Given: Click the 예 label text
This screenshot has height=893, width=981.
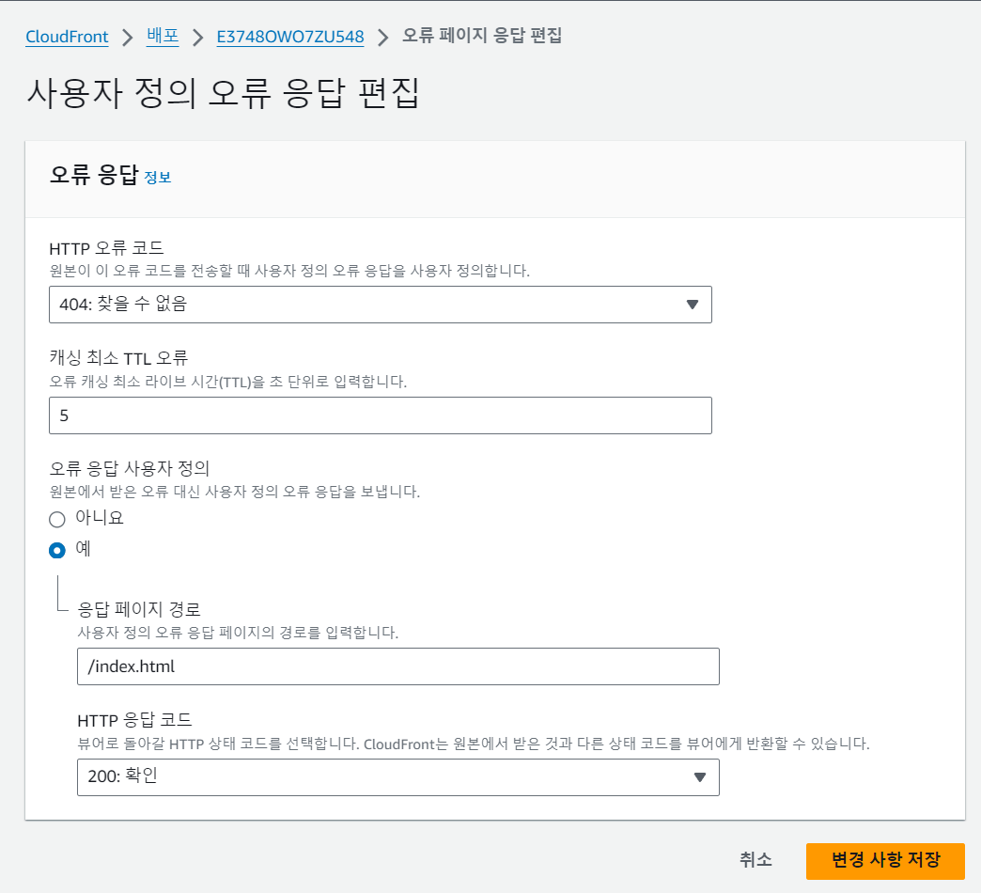Looking at the screenshot, I should [x=84, y=549].
